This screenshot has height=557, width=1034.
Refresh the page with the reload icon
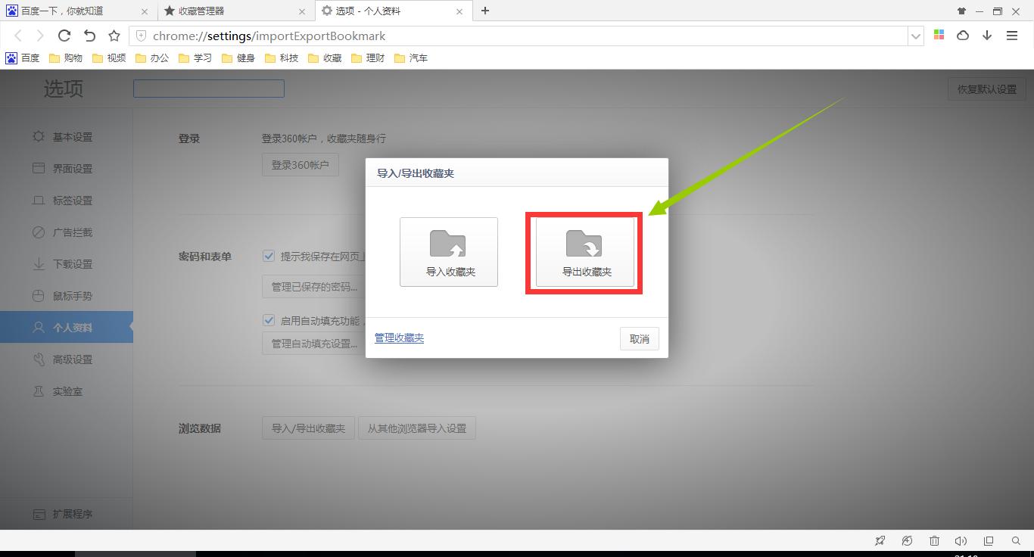click(x=64, y=35)
